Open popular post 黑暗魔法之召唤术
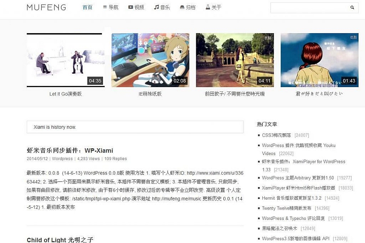 (x=279, y=228)
